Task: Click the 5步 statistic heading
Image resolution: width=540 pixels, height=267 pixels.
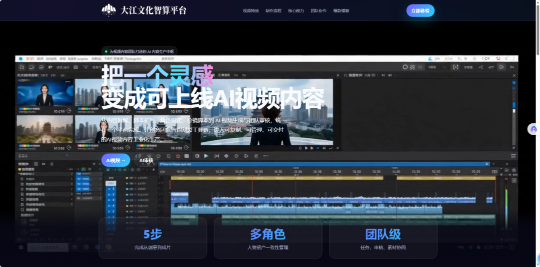Action: click(152, 235)
